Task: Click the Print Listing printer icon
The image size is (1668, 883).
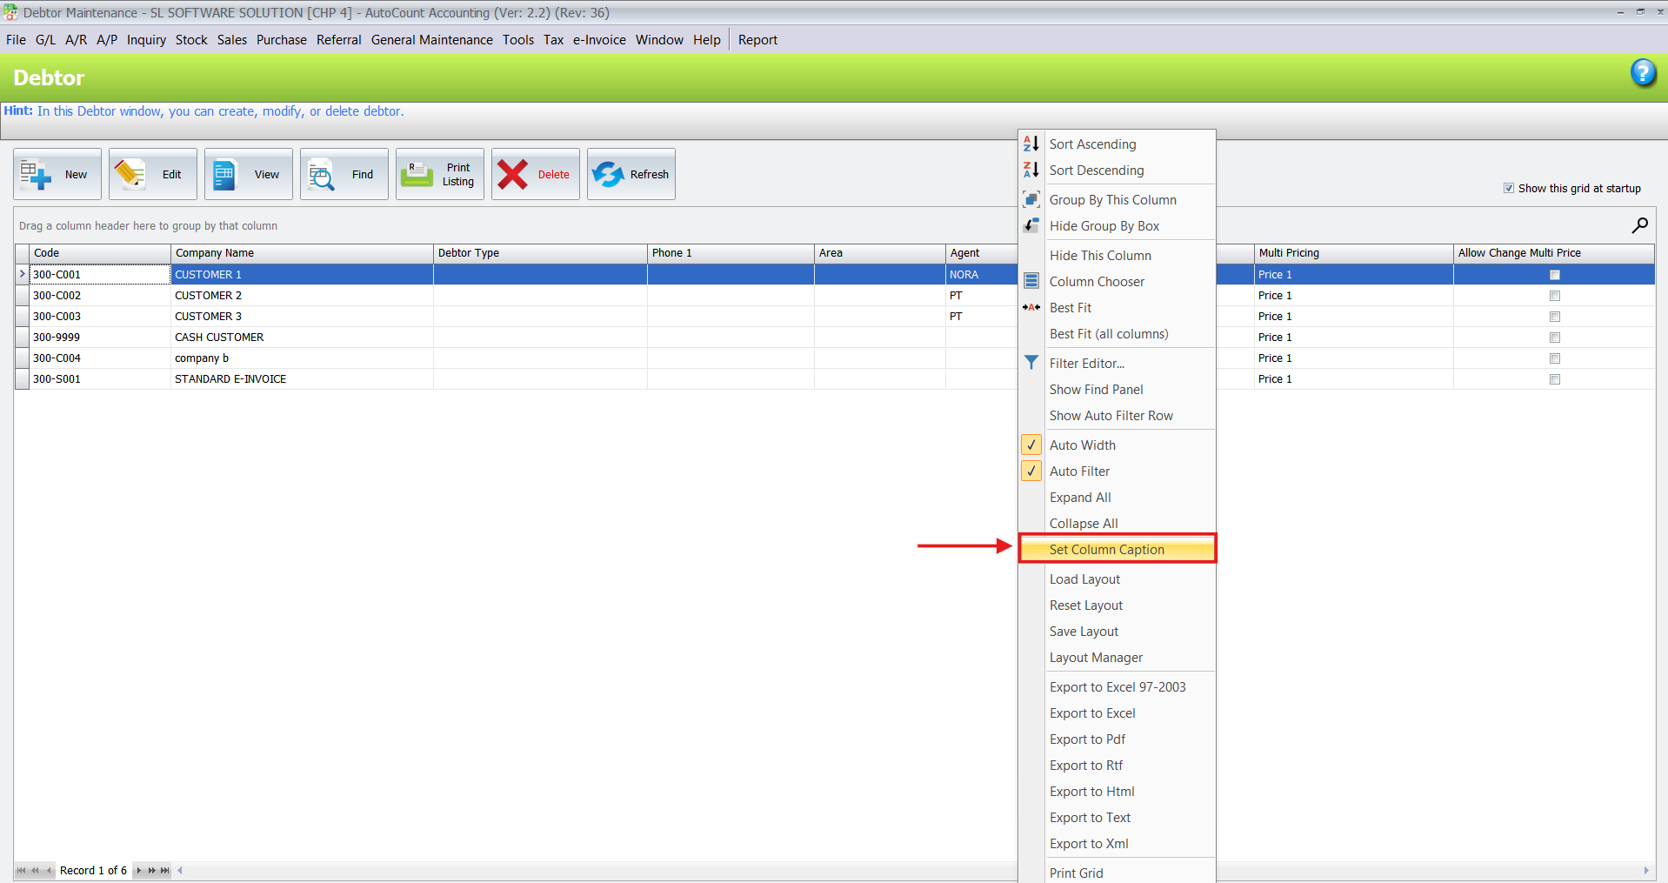Action: click(x=417, y=174)
